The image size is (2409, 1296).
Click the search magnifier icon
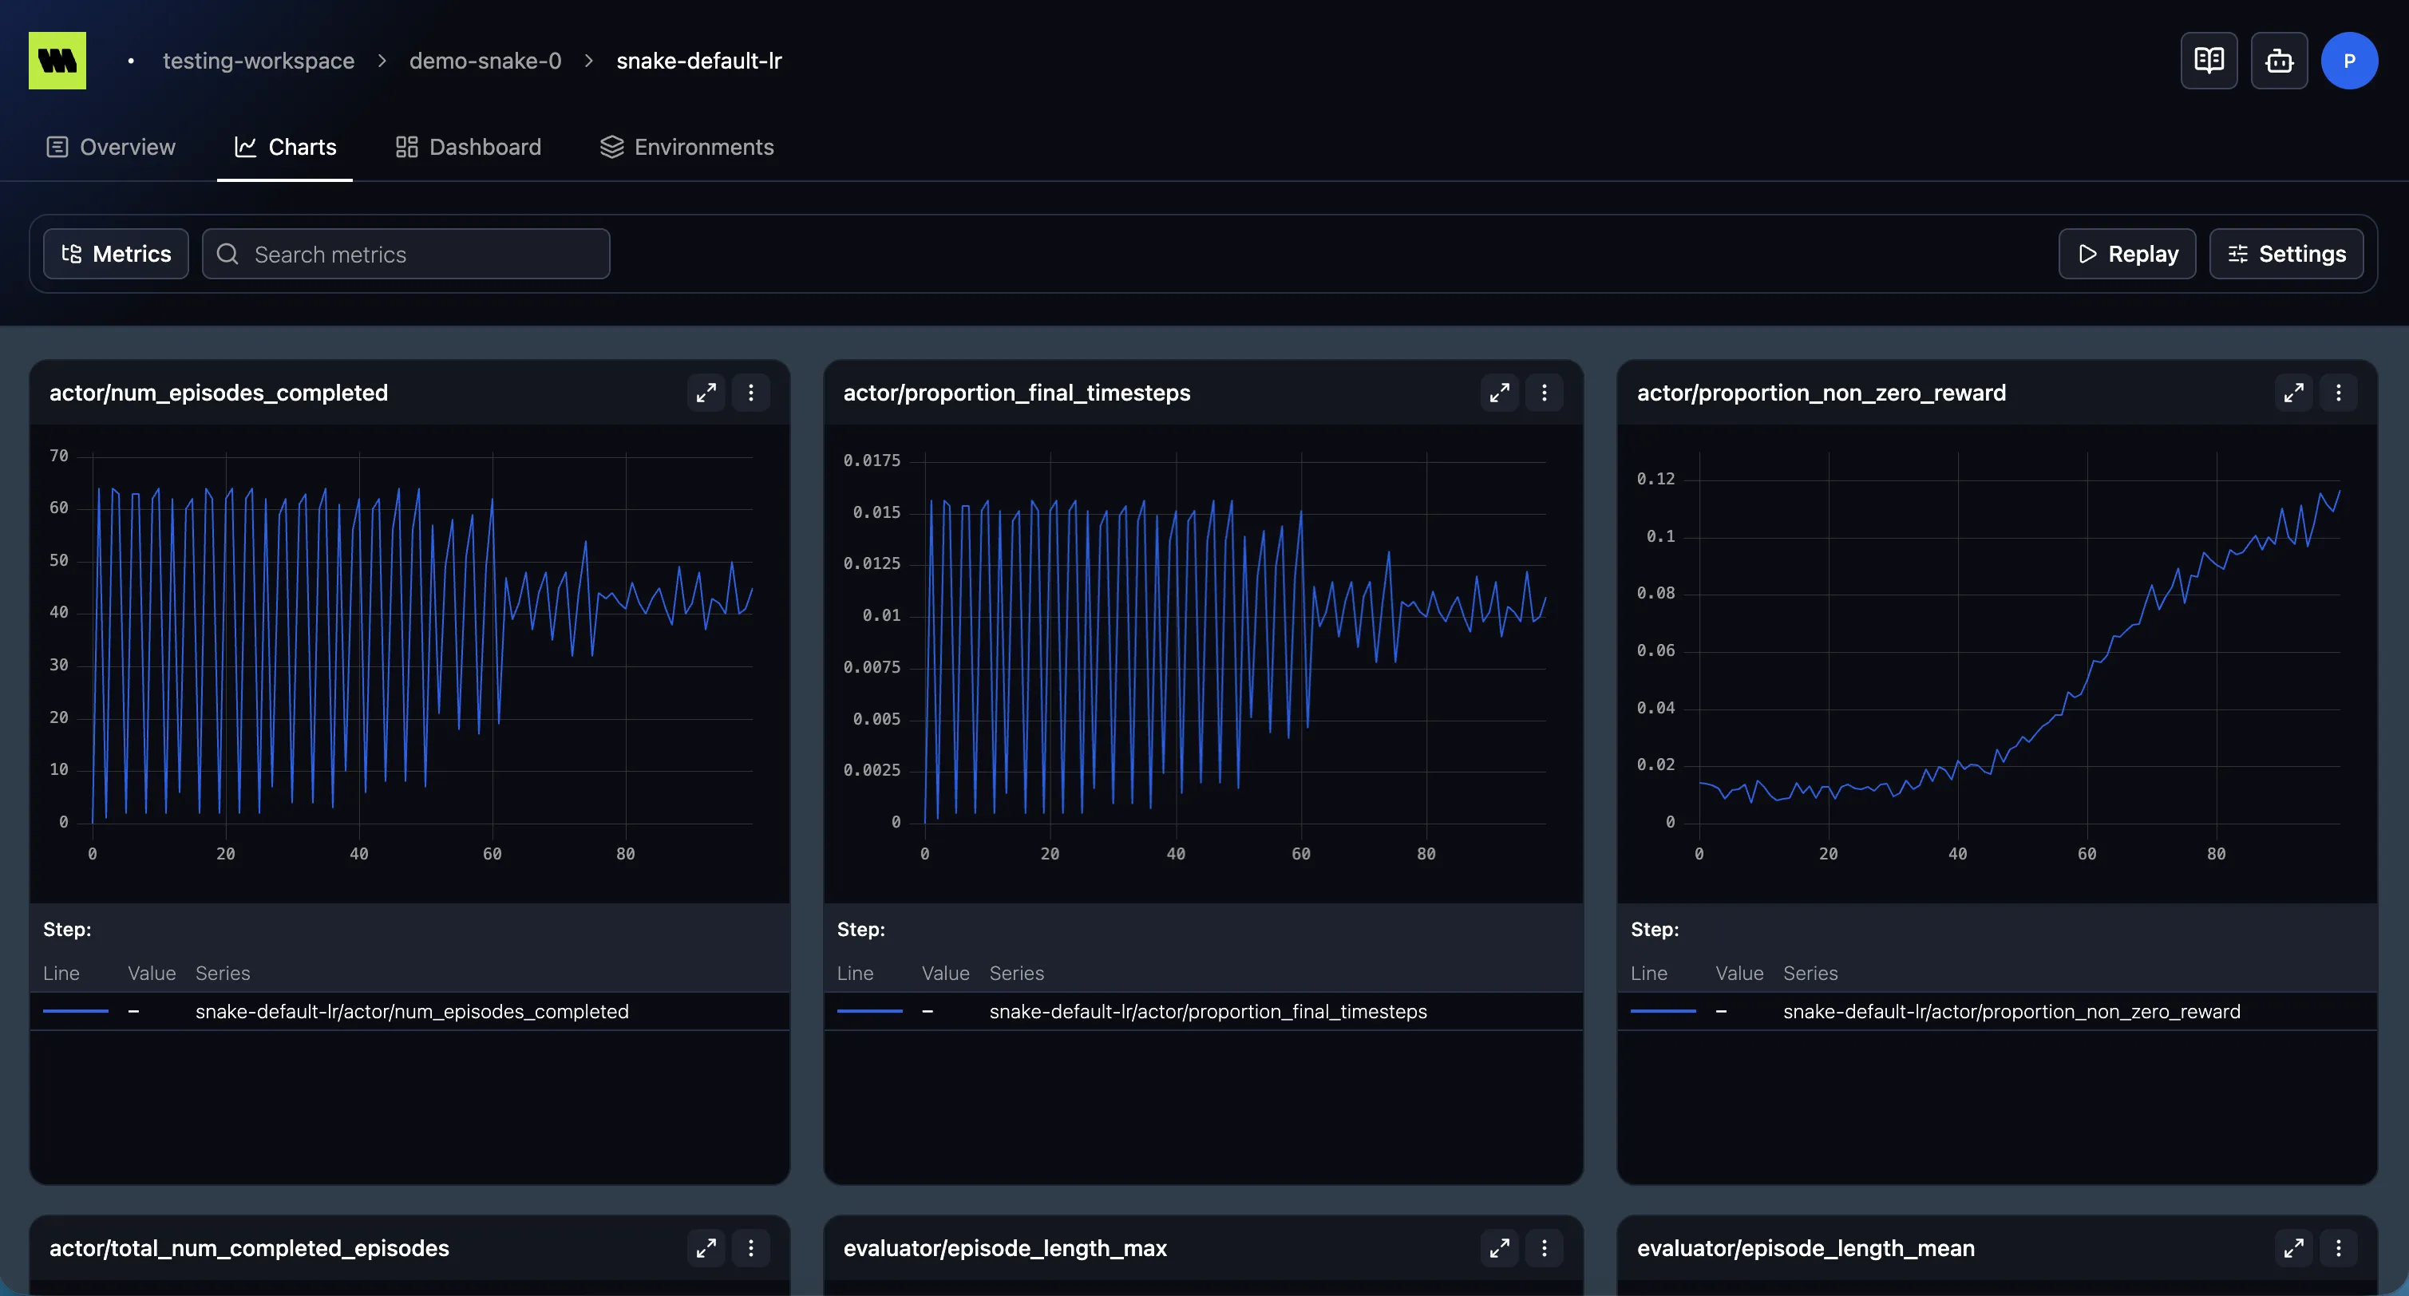click(x=227, y=255)
